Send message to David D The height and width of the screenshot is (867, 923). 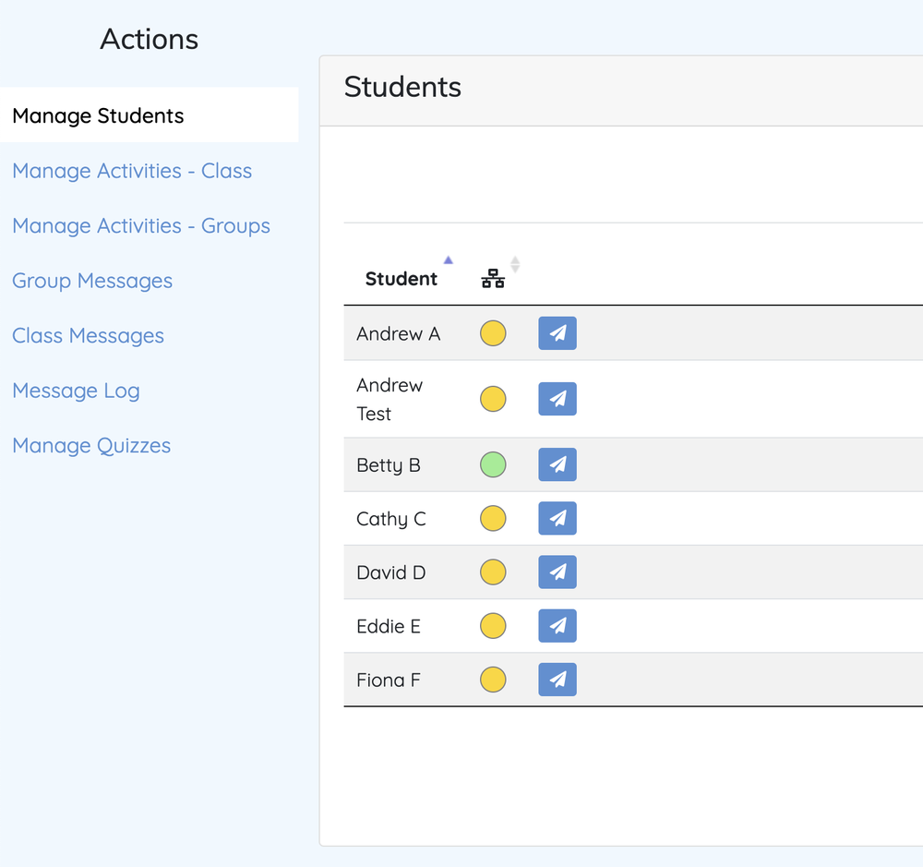(x=557, y=572)
